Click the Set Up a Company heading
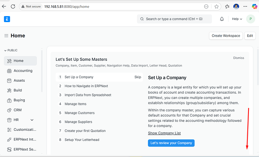 tap(167, 78)
